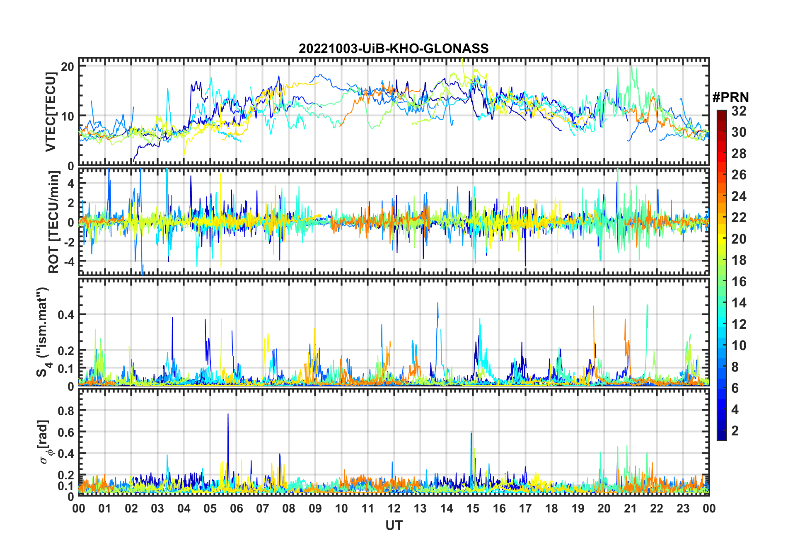Screen dimensions: 788x551
Task: Select the PRN colorbar tick label 6
Action: [x=735, y=388]
